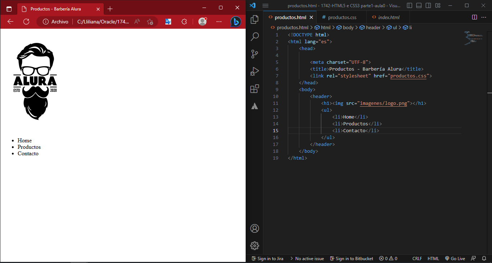Open a new tab in Edge
The width and height of the screenshot is (492, 263).
click(110, 9)
